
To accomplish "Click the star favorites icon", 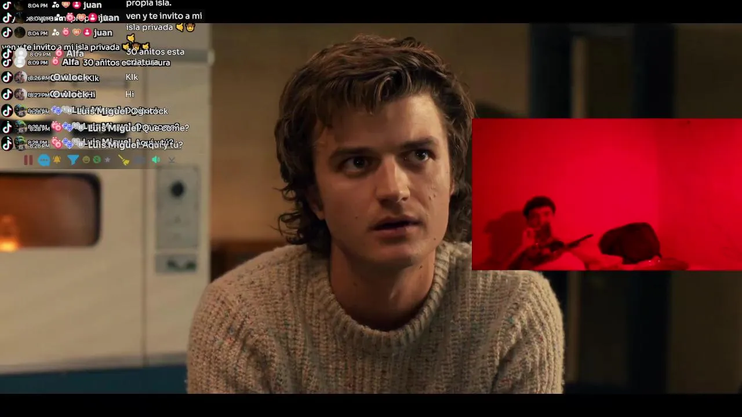I will tap(107, 160).
